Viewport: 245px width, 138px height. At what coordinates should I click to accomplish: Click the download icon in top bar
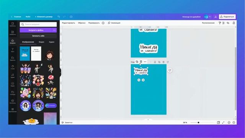point(216,16)
